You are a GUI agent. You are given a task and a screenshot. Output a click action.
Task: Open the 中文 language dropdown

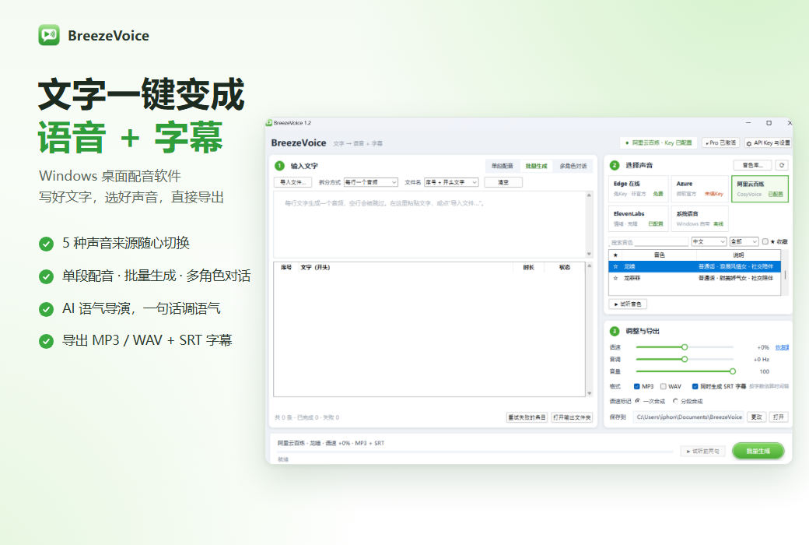click(x=709, y=242)
